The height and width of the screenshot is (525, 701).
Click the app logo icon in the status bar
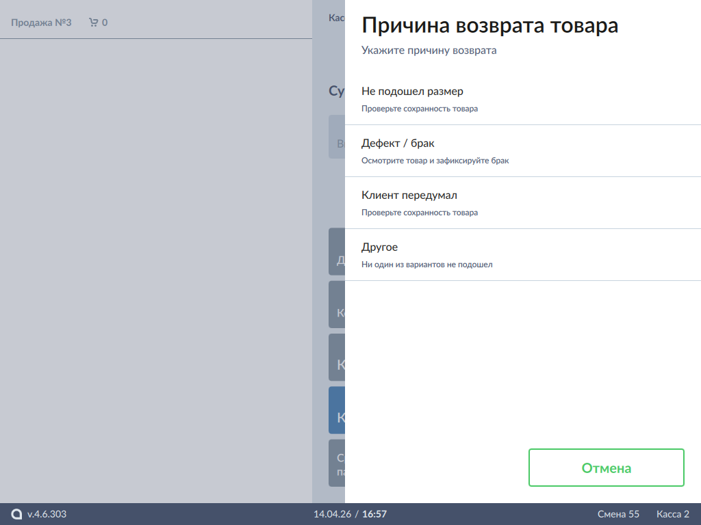(16, 514)
